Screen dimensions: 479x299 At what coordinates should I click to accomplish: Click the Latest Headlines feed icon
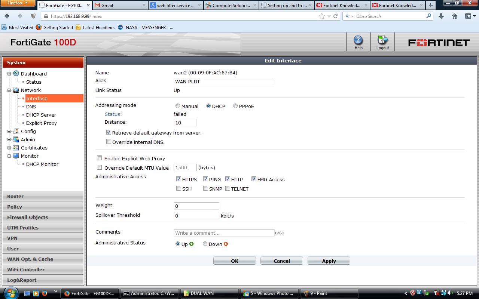[78, 27]
